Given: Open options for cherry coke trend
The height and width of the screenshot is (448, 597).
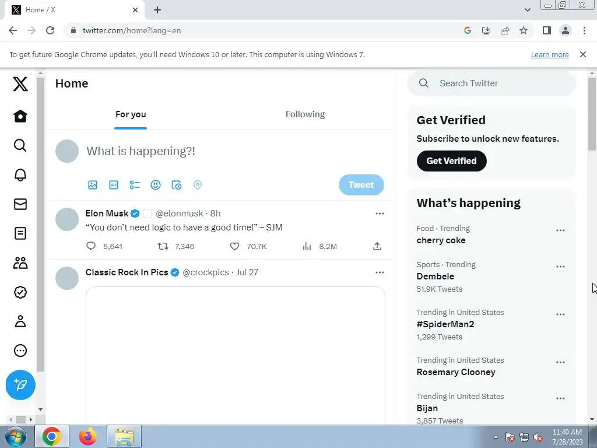Looking at the screenshot, I should coord(560,230).
